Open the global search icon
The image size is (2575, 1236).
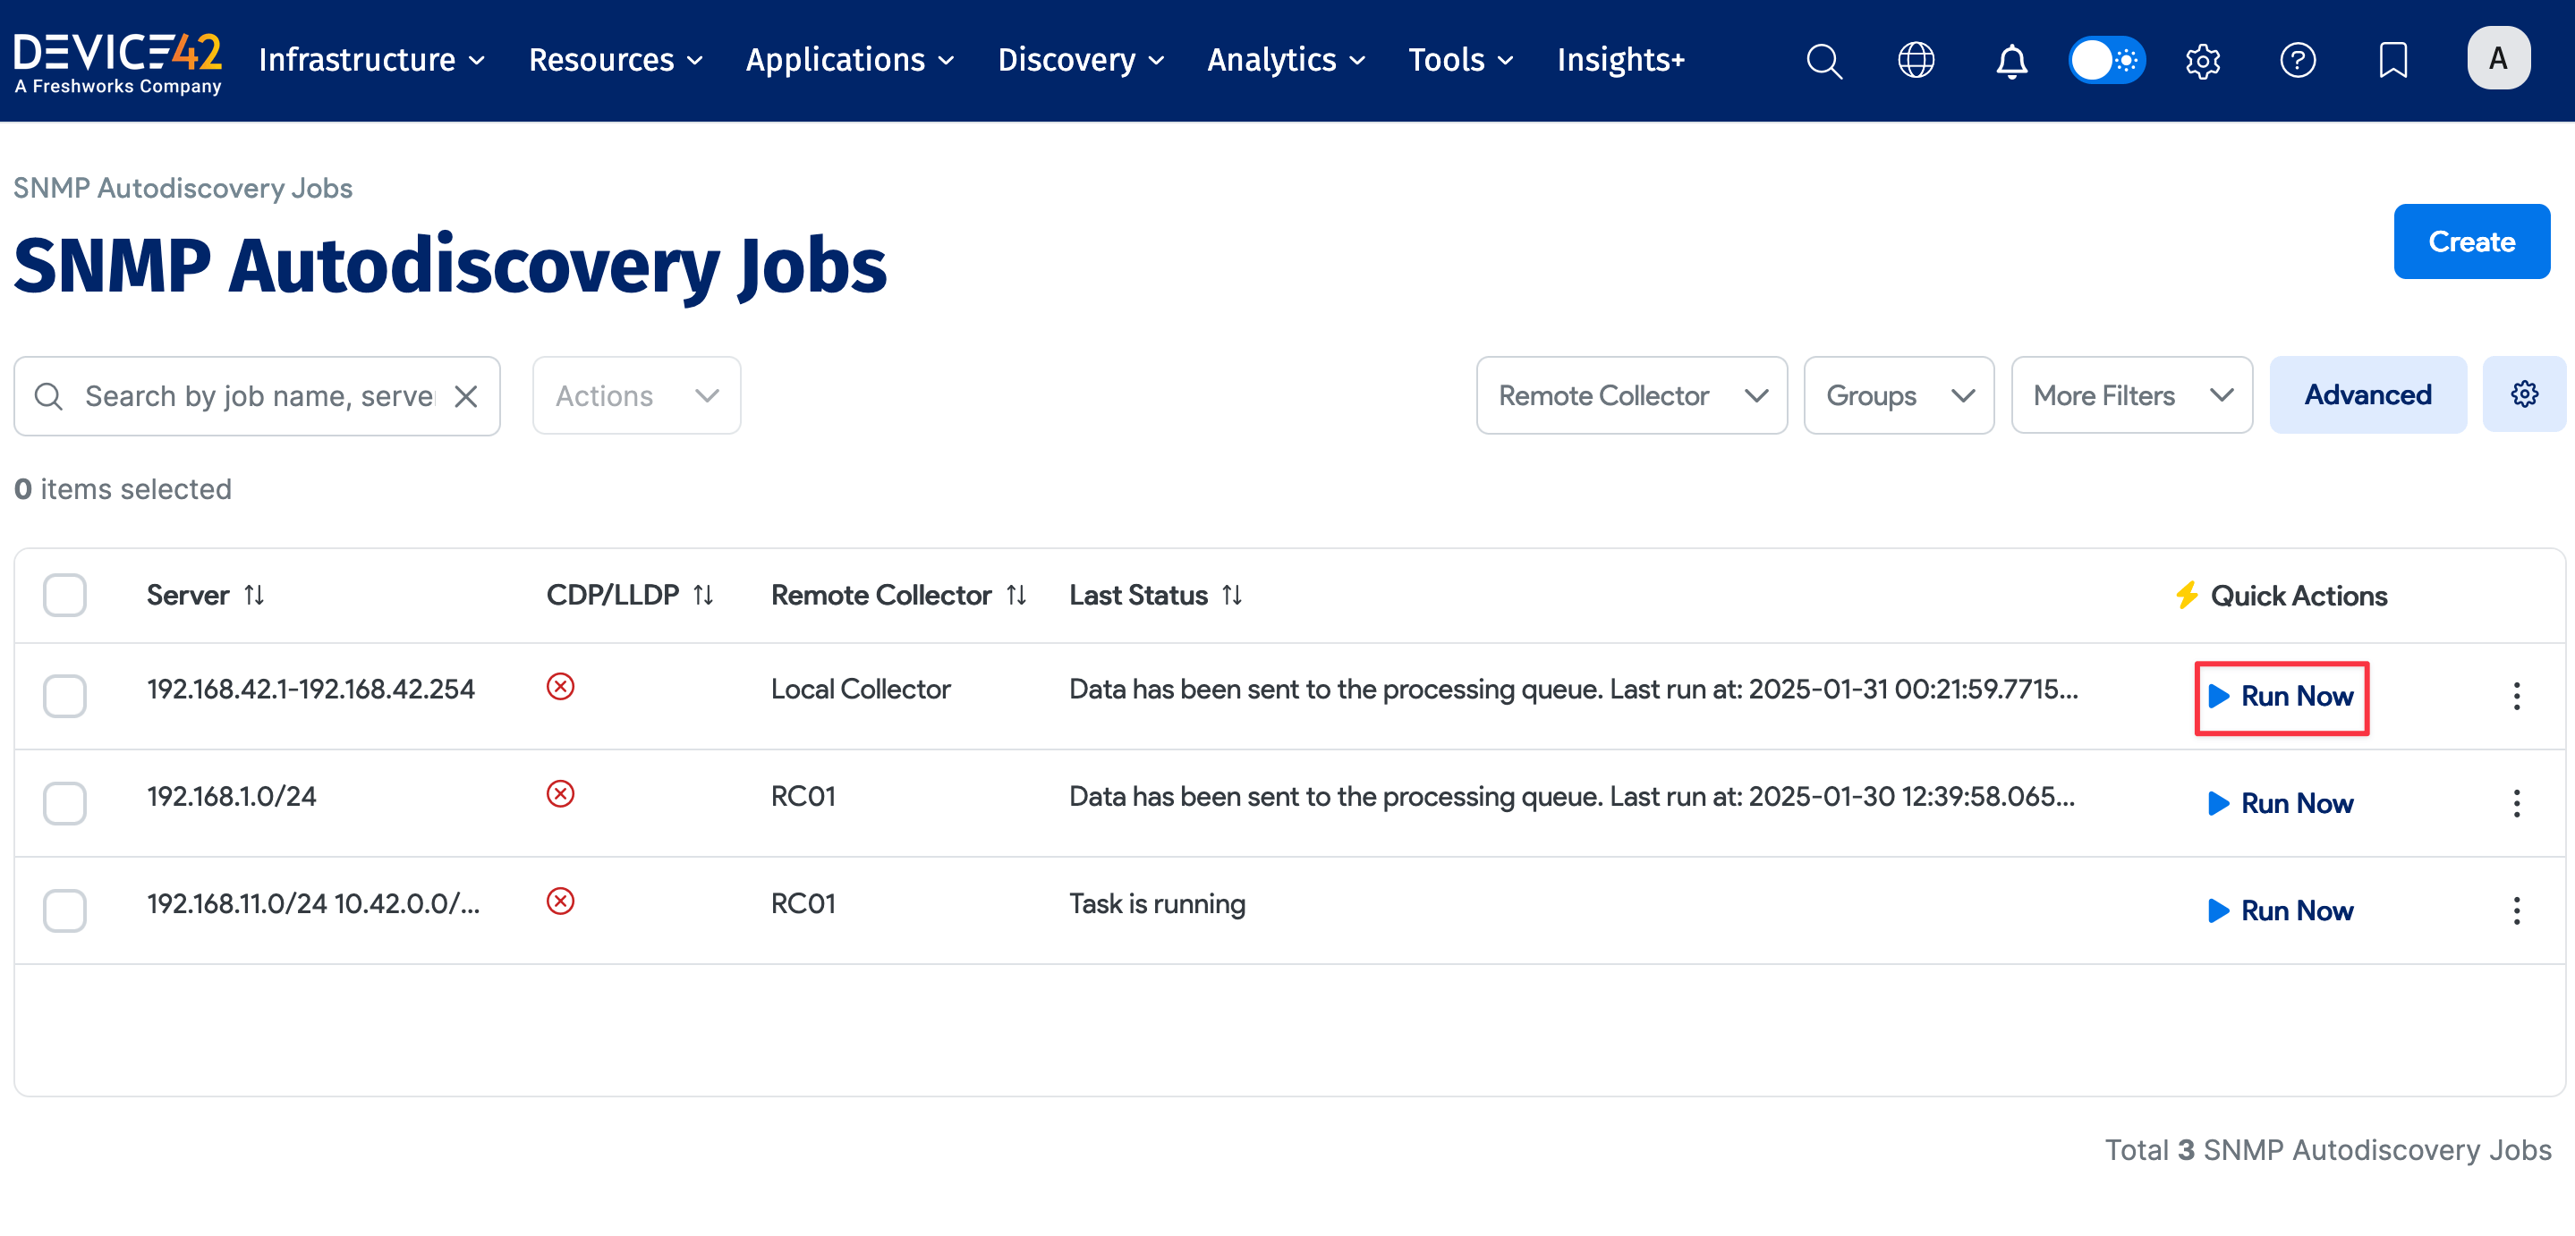1823,60
